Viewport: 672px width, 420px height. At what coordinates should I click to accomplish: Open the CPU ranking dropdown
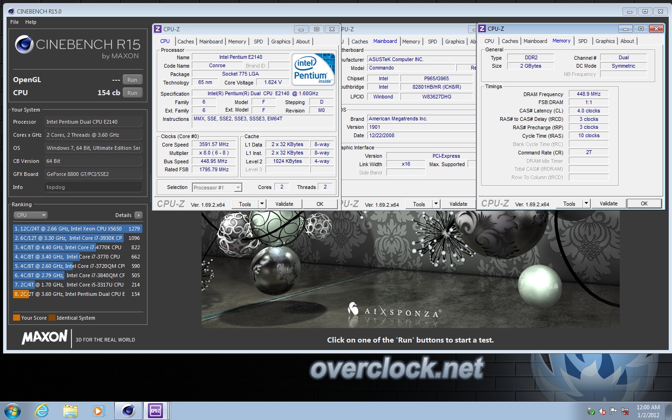point(31,215)
